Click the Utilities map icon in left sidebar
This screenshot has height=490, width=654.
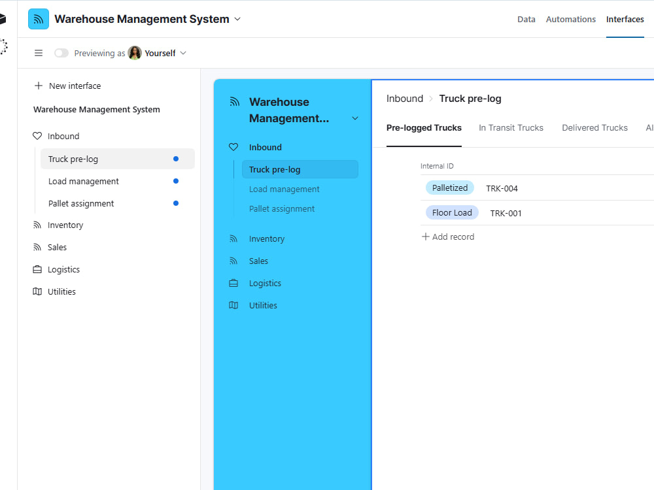[x=37, y=291]
